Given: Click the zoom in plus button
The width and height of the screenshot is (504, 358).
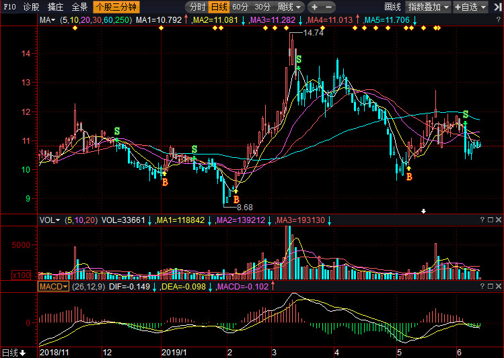Looking at the screenshot, I should coord(314,7).
